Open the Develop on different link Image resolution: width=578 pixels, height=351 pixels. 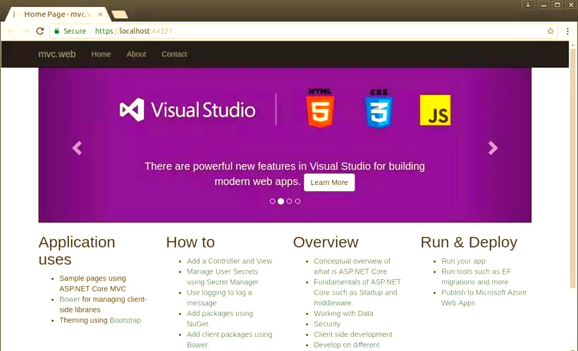347,345
